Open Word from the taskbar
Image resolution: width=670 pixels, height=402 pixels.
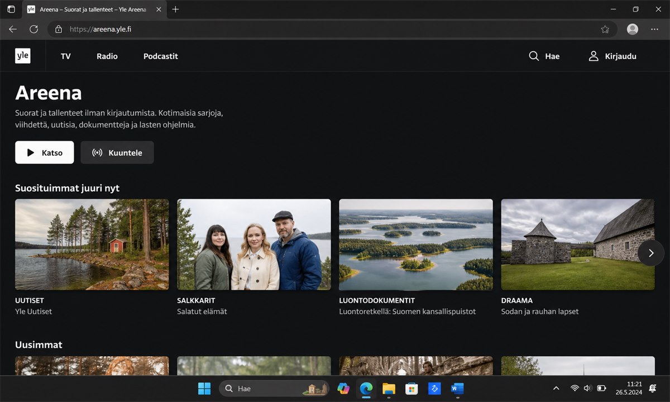[457, 389]
